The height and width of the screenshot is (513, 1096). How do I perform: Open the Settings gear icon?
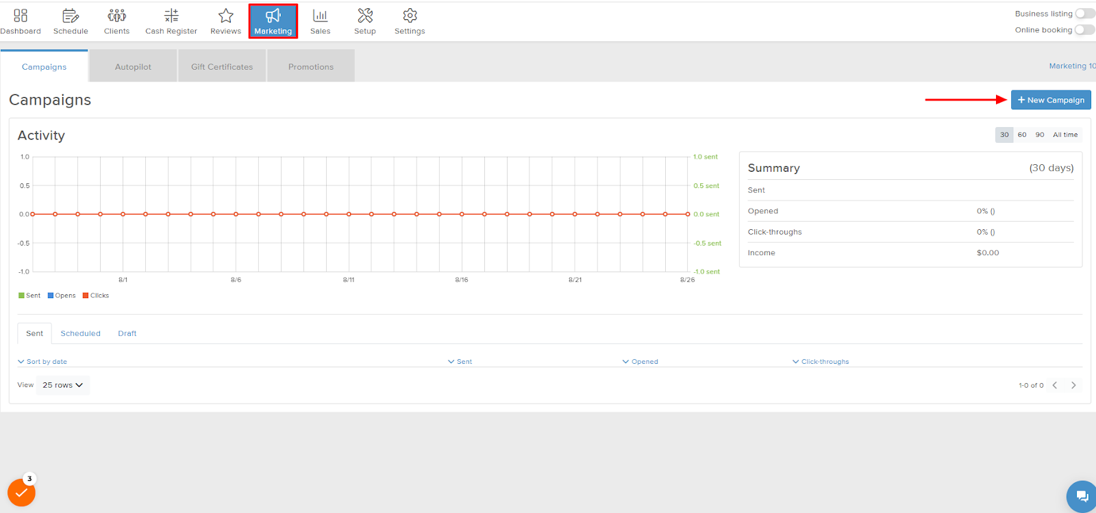tap(410, 16)
